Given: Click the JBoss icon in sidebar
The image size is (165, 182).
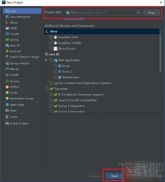Looking at the screenshot, I should pyautogui.click(x=7, y=22).
